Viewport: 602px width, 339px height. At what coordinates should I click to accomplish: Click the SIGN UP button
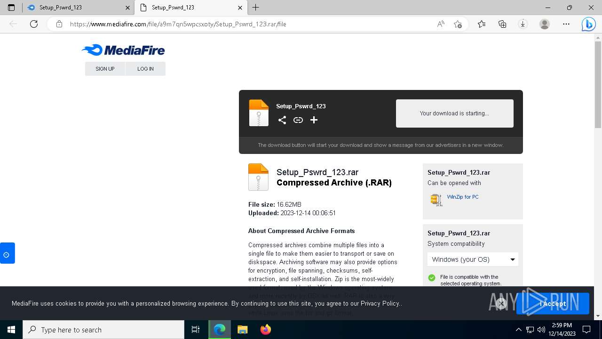[105, 69]
